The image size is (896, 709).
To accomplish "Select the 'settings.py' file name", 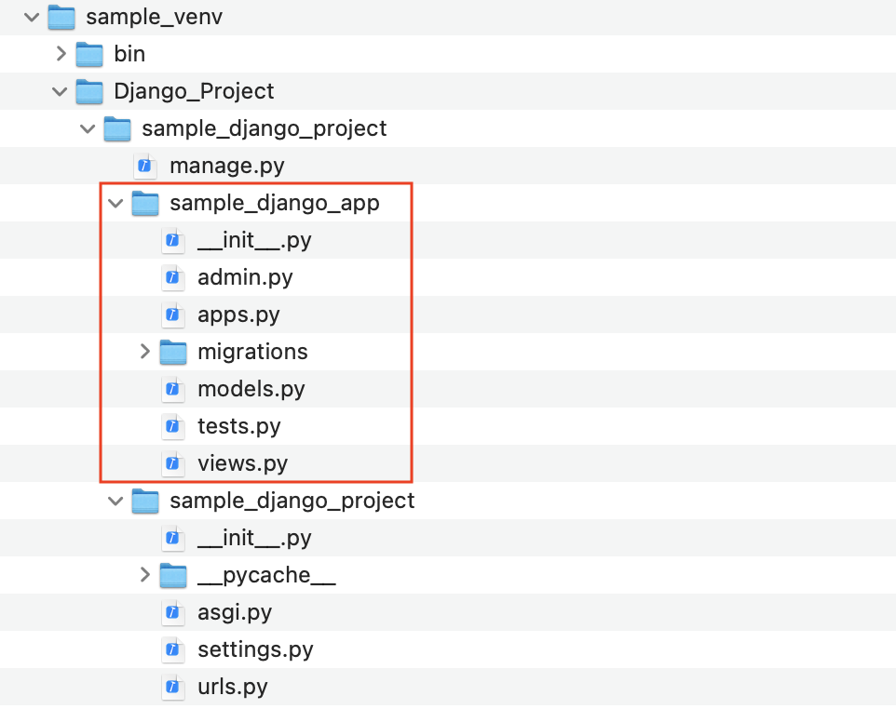I will [x=255, y=649].
